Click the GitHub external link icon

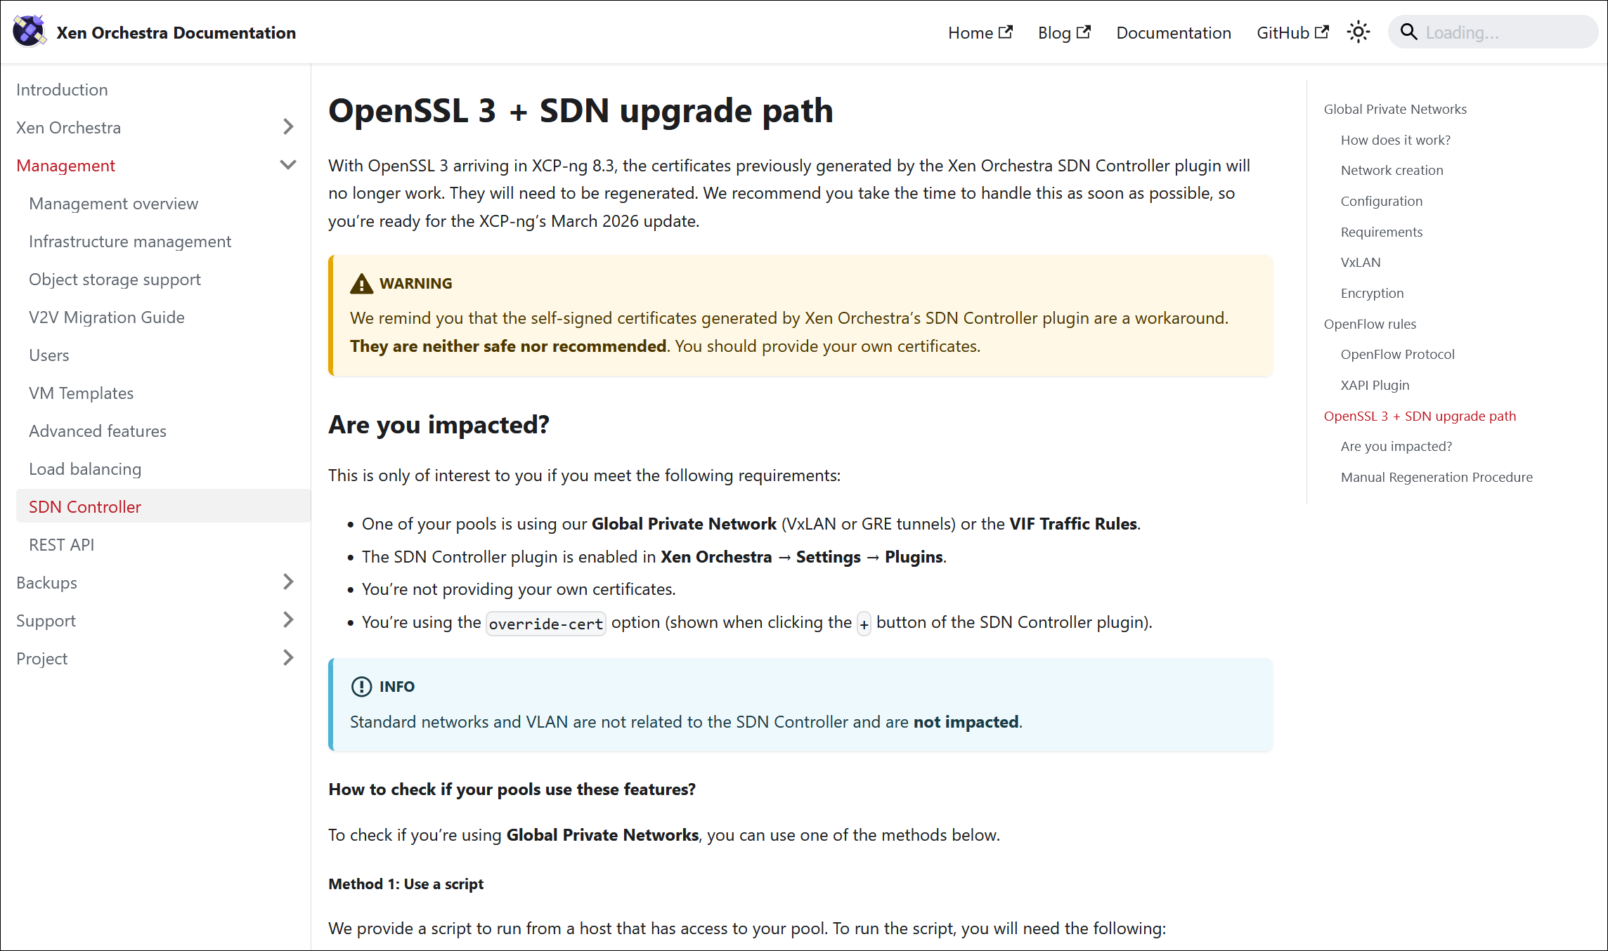[1322, 32]
